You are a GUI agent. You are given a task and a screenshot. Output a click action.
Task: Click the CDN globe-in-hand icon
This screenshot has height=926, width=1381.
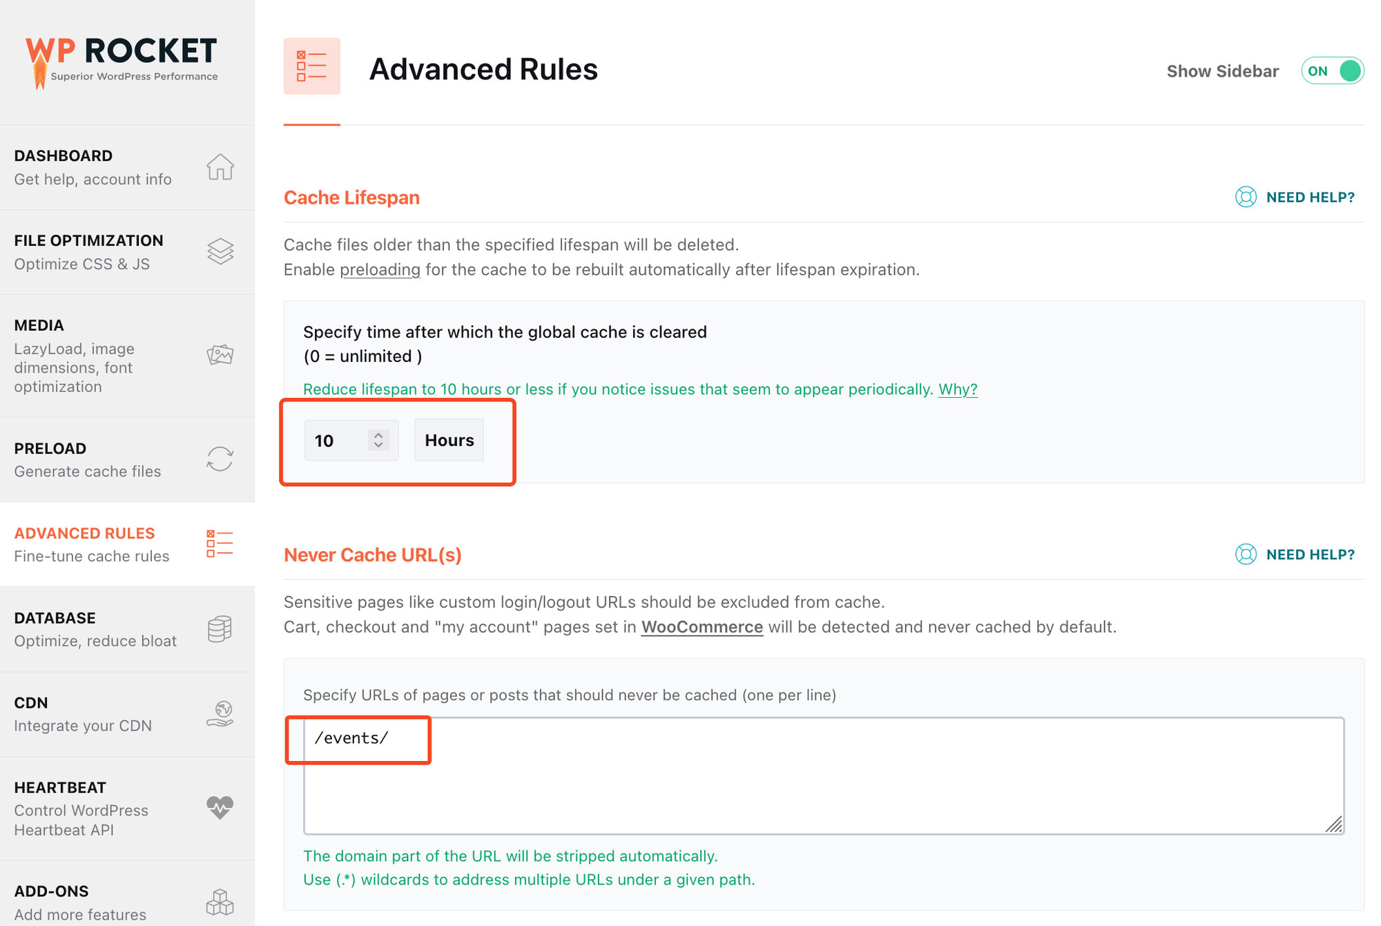220,714
